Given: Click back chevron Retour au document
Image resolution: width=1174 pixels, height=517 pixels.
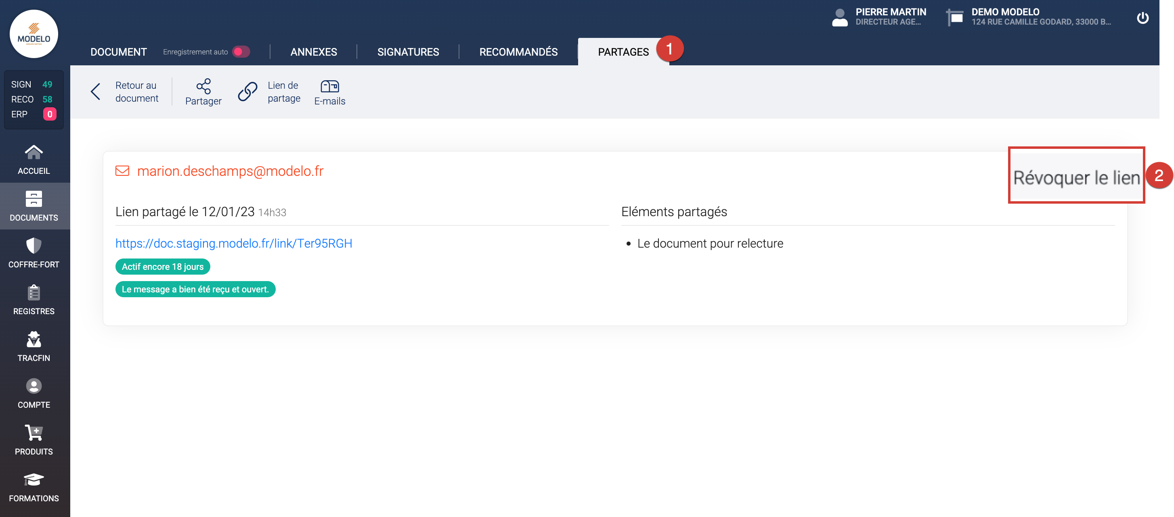Looking at the screenshot, I should tap(96, 92).
